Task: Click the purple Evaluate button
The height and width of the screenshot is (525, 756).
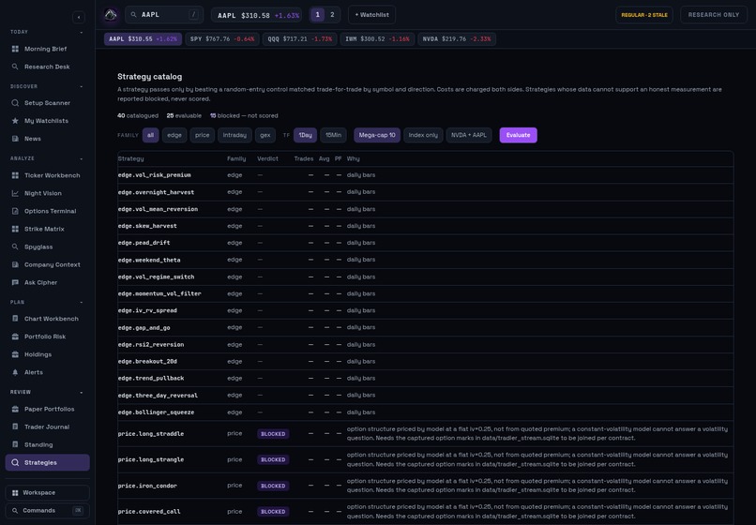Action: pyautogui.click(x=519, y=135)
